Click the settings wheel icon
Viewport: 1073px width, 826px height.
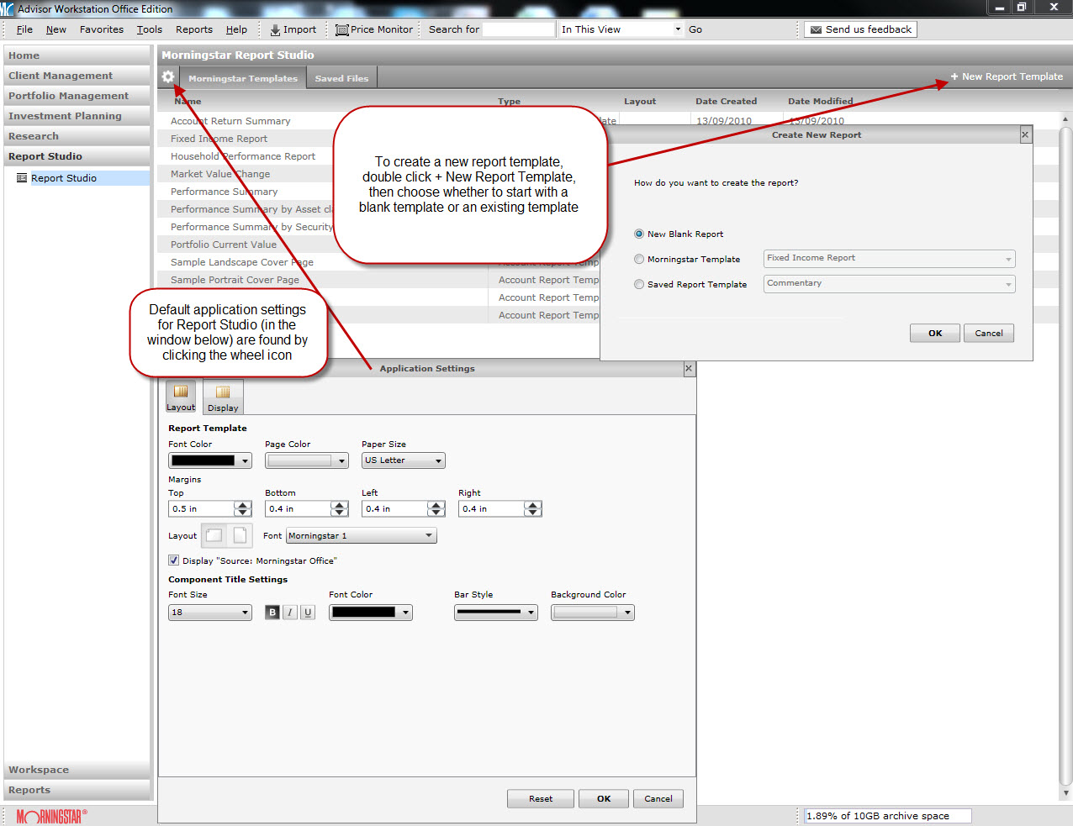168,76
